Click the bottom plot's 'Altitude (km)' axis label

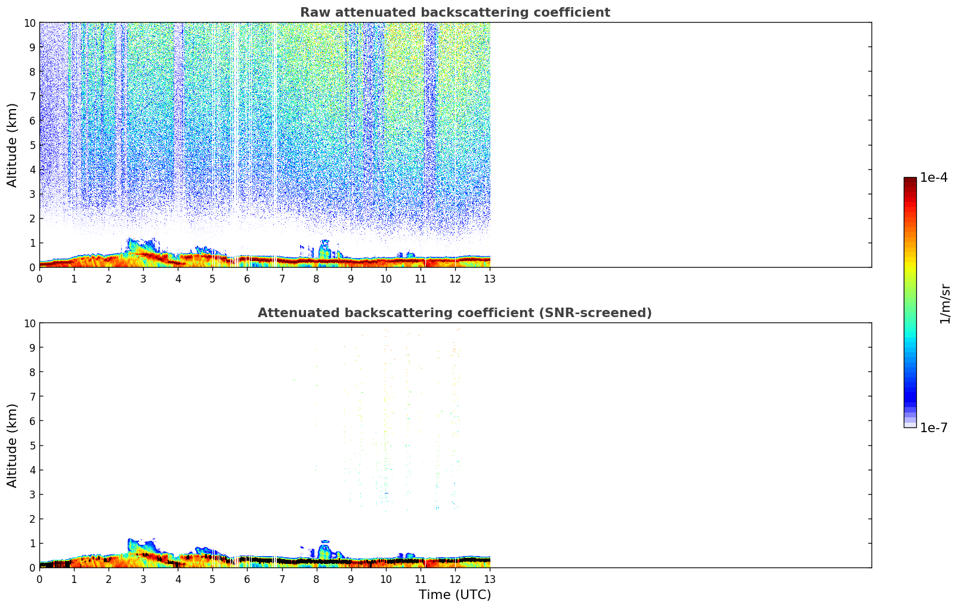[x=13, y=445]
